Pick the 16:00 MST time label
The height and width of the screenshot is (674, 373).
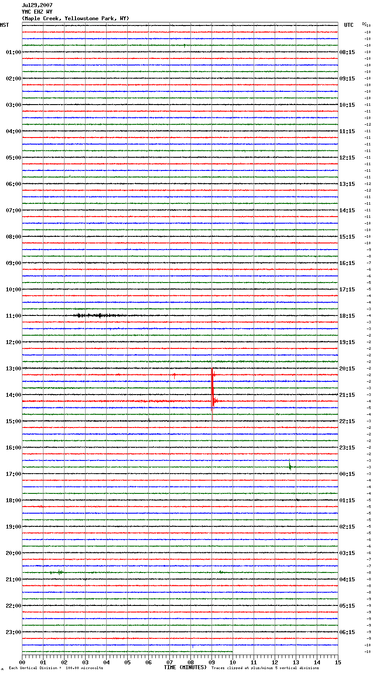click(14, 448)
